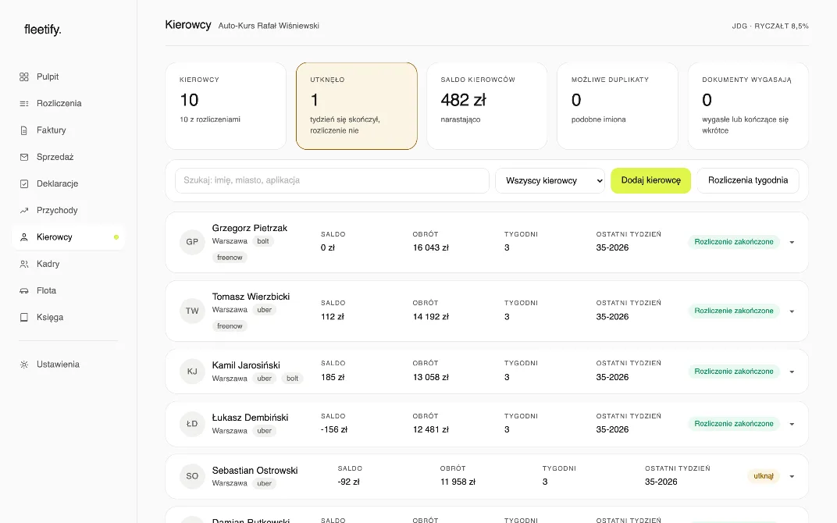Open the Flota menu entry

[69, 290]
